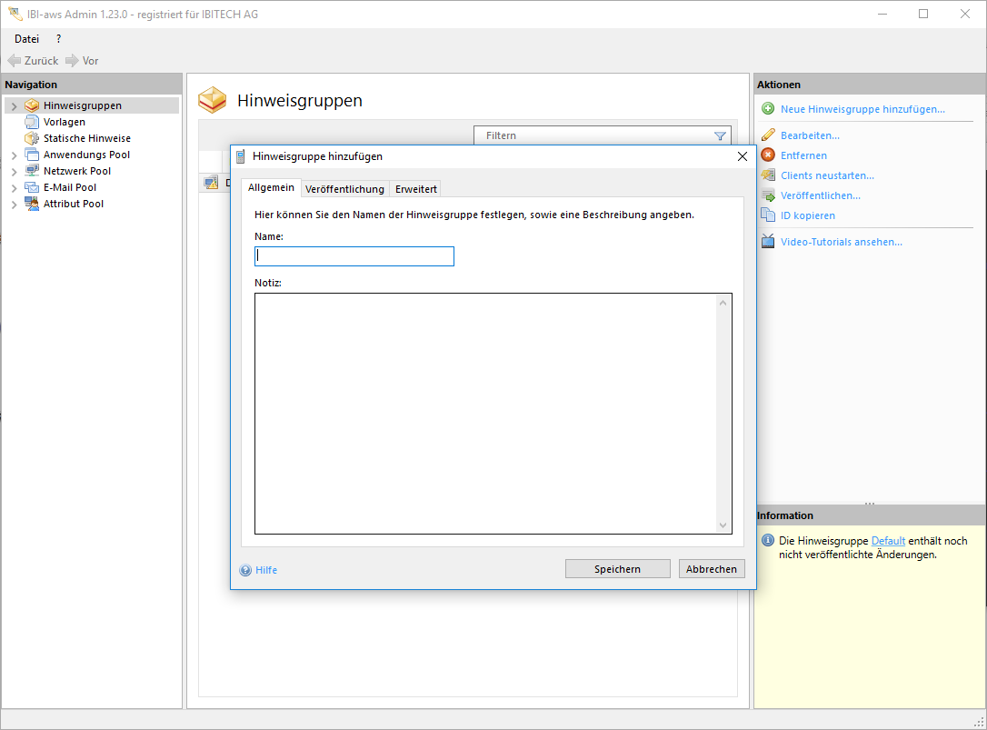The image size is (987, 730).
Task: Click the blue Hilfe question mark icon
Action: click(x=245, y=570)
